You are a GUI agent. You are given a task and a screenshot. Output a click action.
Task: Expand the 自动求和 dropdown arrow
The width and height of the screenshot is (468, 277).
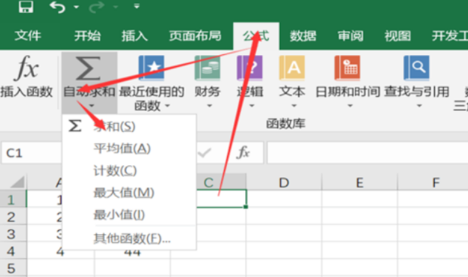pos(91,106)
